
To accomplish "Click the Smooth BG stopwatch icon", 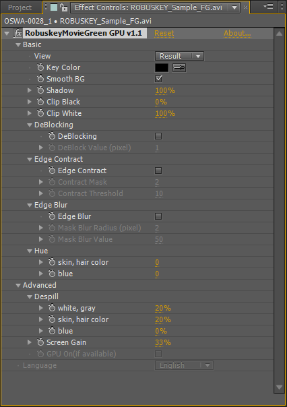I will (40, 79).
